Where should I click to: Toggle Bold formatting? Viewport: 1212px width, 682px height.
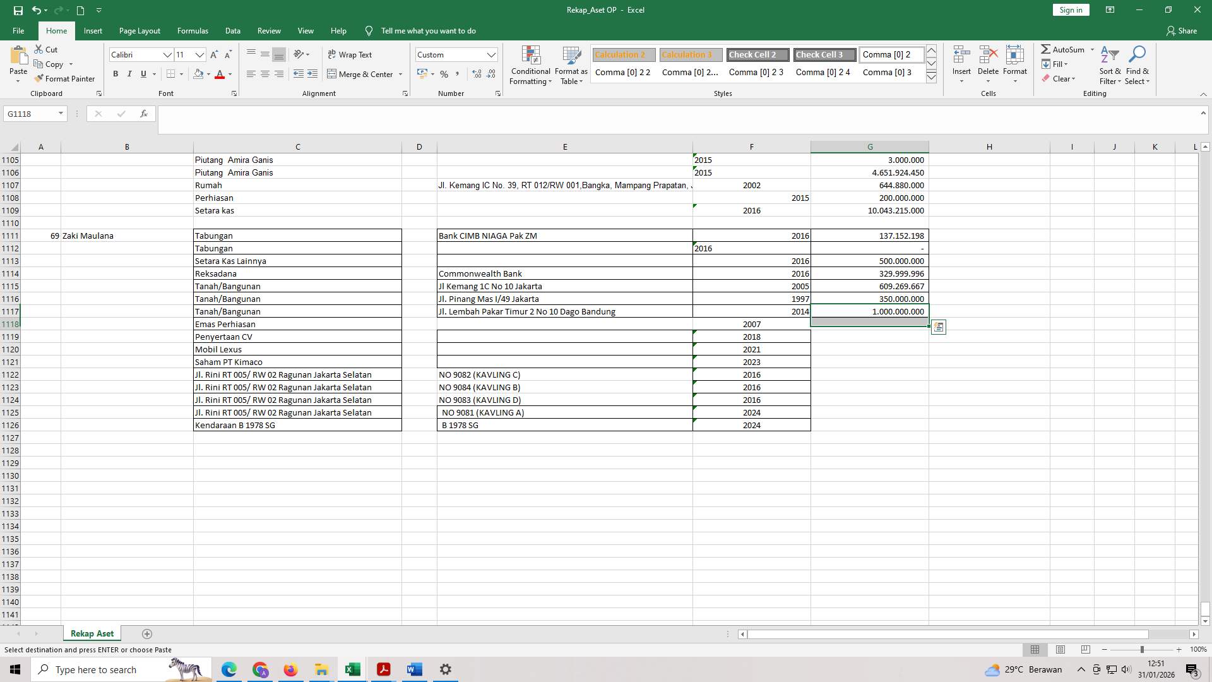point(116,75)
